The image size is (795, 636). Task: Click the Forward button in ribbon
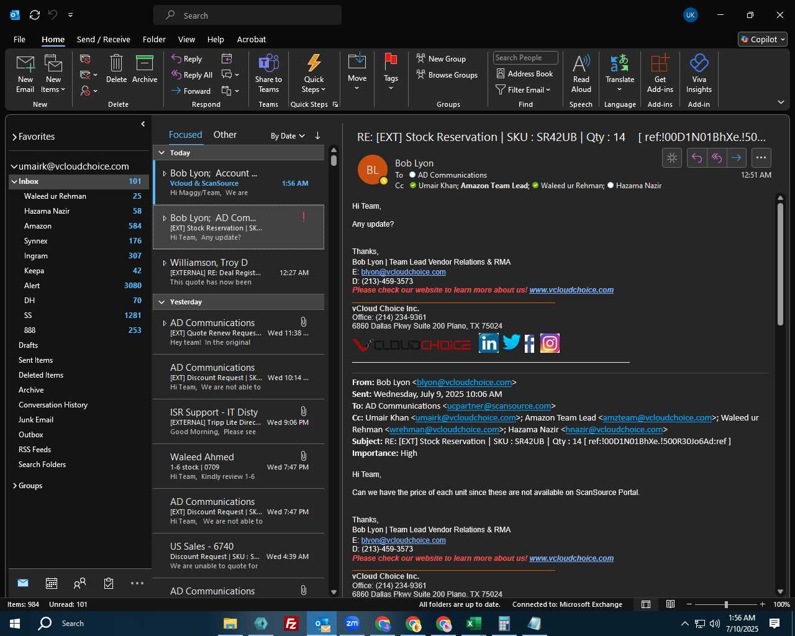click(191, 91)
